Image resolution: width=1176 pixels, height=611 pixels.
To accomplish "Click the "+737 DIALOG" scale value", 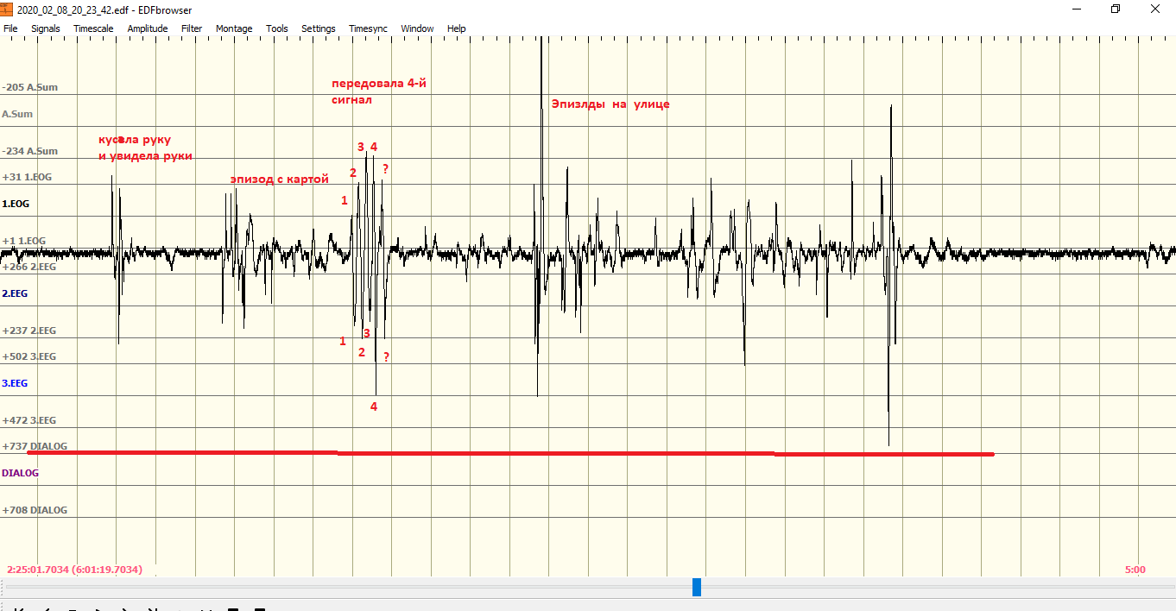I will tap(35, 446).
